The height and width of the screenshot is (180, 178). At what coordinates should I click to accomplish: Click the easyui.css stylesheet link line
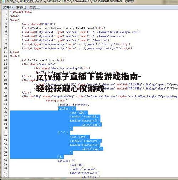tap(81, 32)
